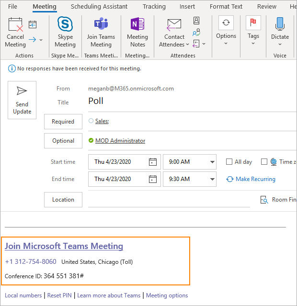Click the info icon in the responses notice
This screenshot has height=306, width=297.
11,68
